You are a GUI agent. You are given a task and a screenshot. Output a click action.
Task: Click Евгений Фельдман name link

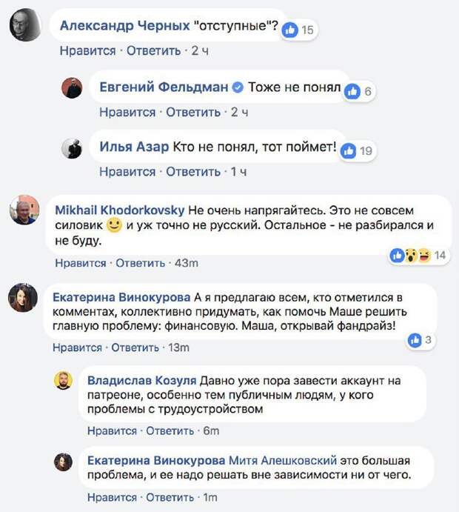coord(164,87)
